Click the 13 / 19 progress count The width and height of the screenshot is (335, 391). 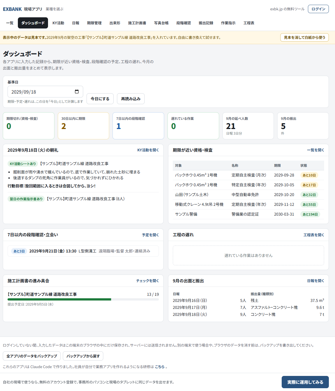(153, 294)
